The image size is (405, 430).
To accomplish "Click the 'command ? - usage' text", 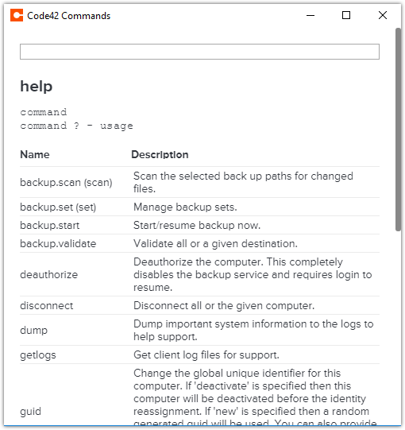I will pos(77,126).
